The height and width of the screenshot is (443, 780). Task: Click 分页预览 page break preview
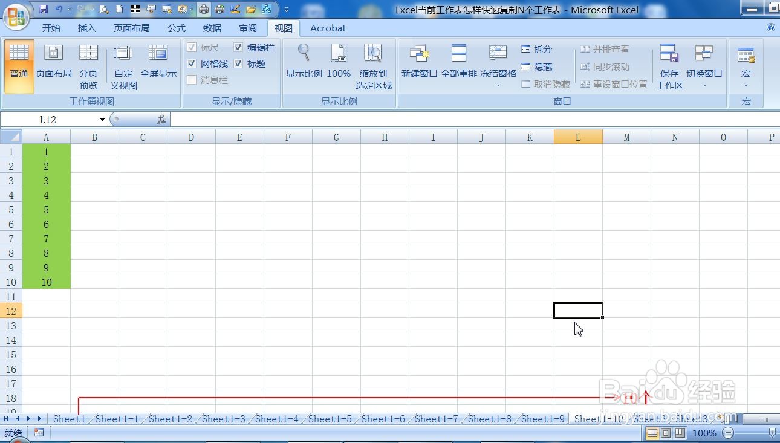point(88,66)
